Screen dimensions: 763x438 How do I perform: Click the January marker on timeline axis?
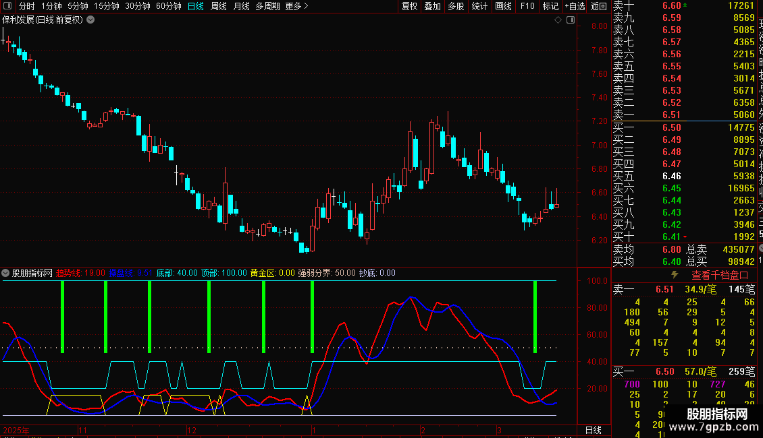[314, 430]
